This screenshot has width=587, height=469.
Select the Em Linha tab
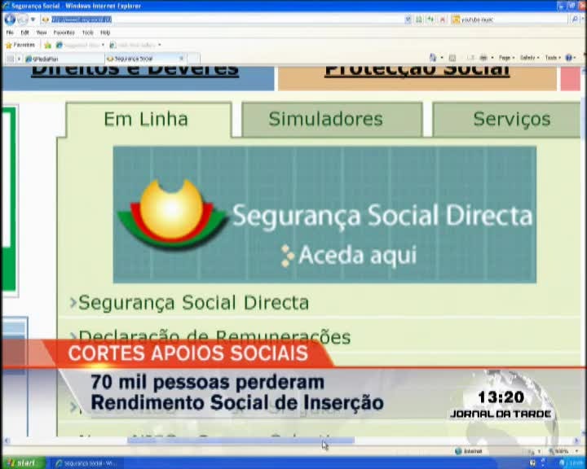click(x=146, y=119)
